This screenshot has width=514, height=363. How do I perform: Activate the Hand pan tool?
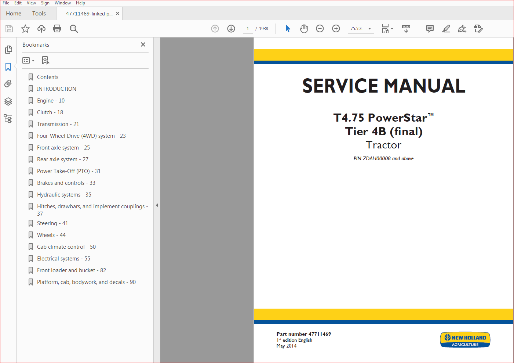[x=304, y=29]
